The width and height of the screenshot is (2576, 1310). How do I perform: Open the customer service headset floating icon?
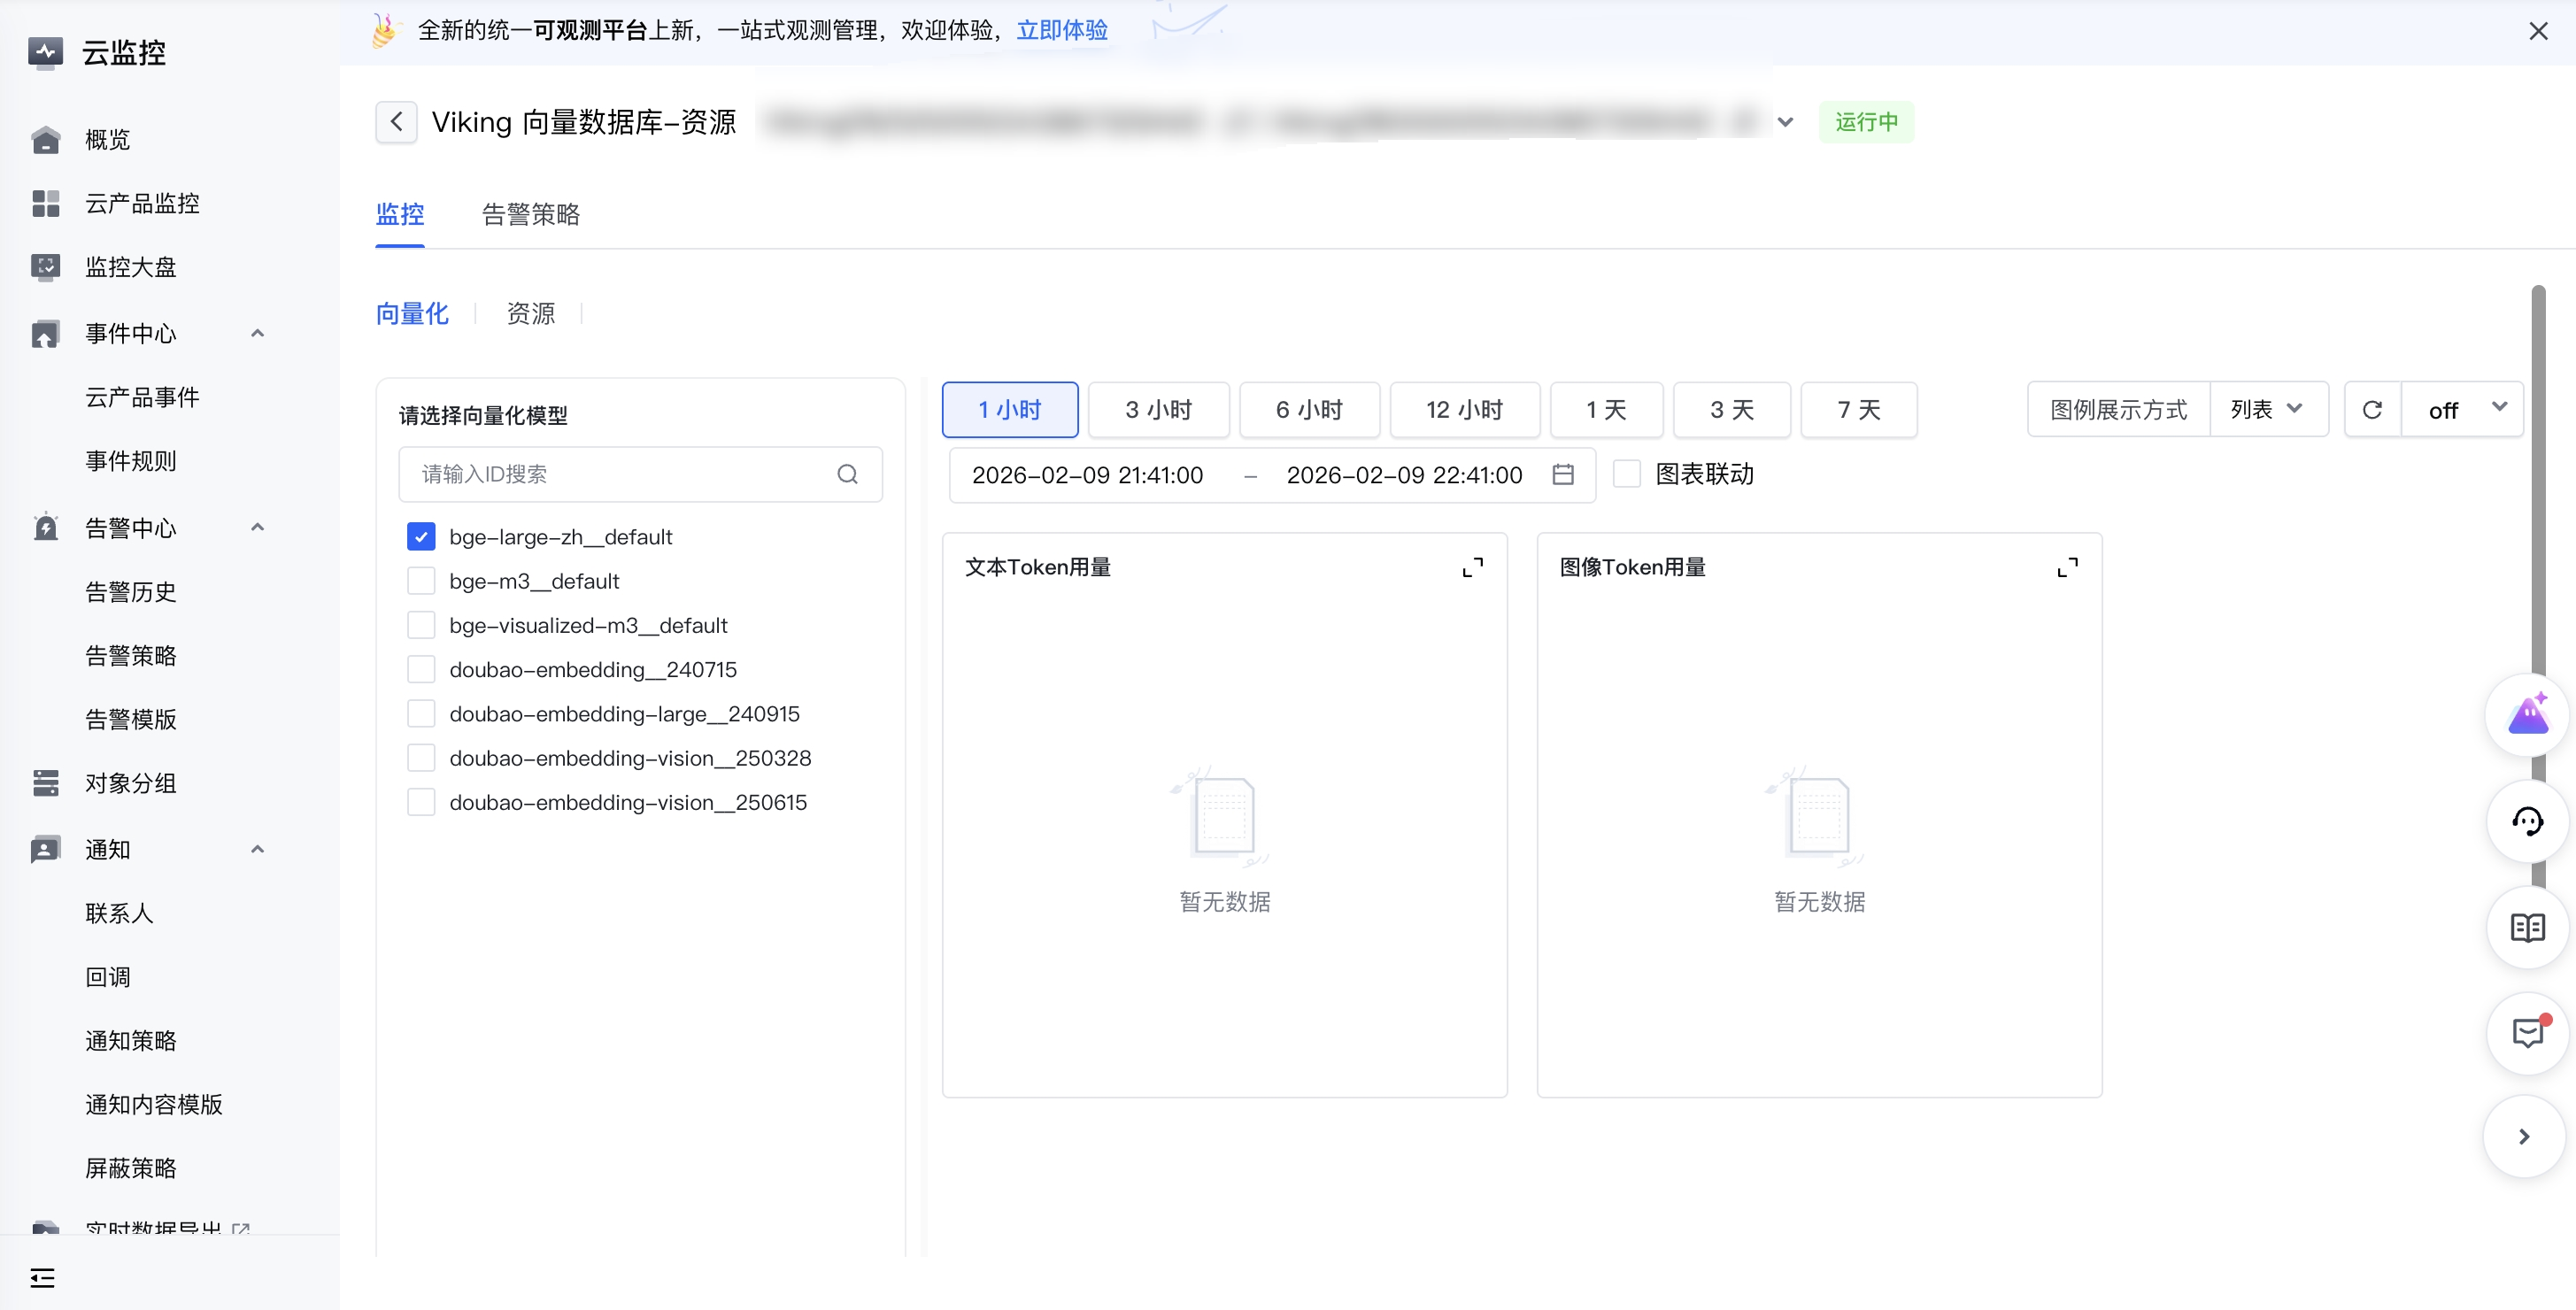pos(2527,821)
